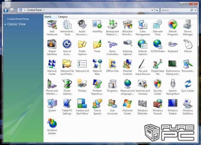The width and height of the screenshot is (201, 145).
Task: Open Default Programs
Action: pos(173,28)
